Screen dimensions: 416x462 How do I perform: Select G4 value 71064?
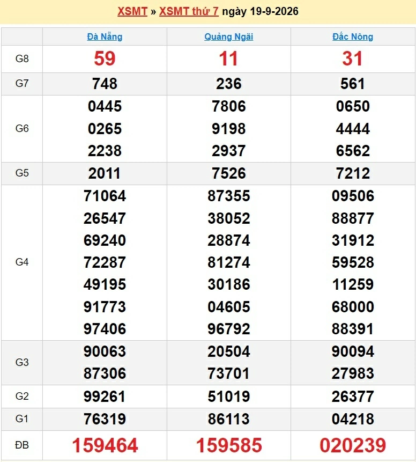click(x=105, y=196)
